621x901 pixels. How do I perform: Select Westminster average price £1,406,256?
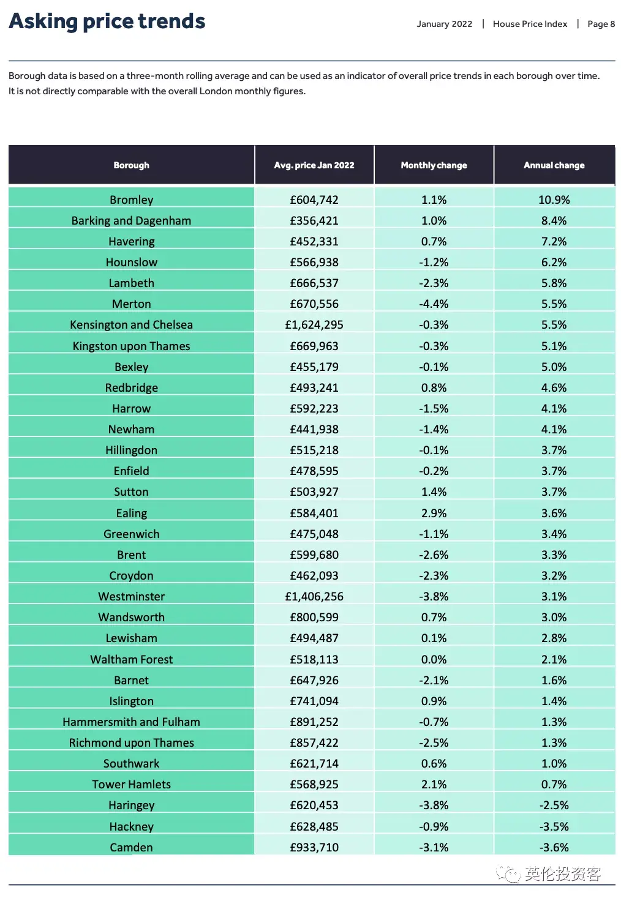314,596
